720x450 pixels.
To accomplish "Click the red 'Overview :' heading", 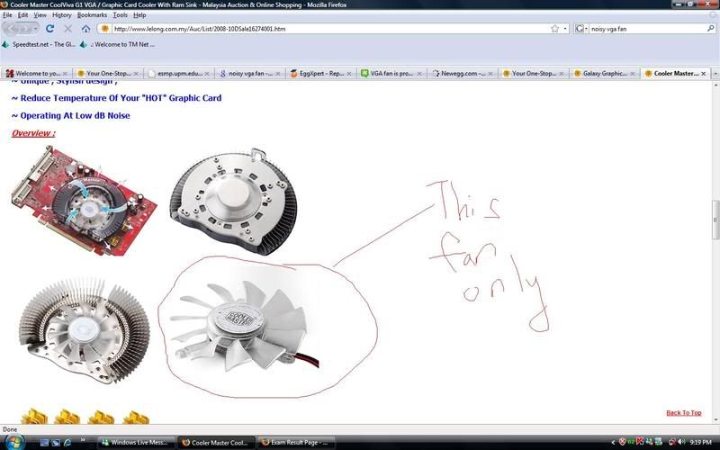I will tap(33, 133).
